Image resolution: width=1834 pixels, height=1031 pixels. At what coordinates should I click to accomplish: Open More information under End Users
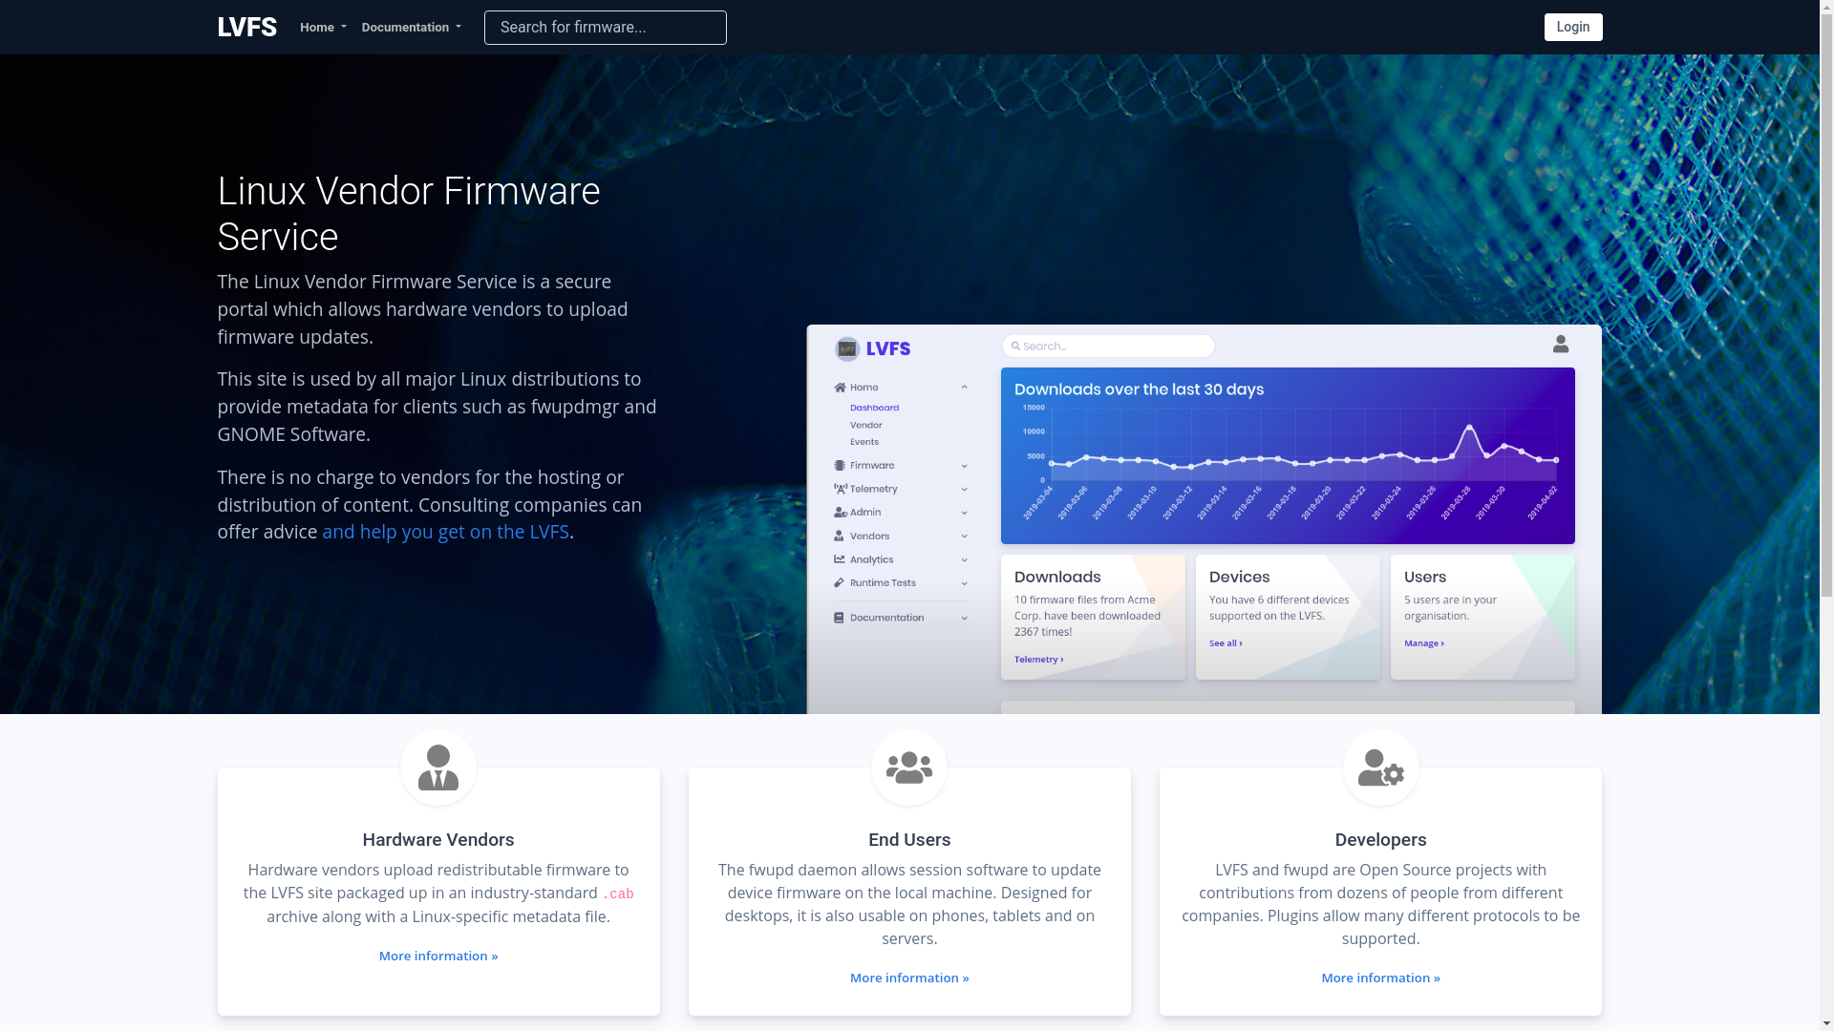point(909,978)
